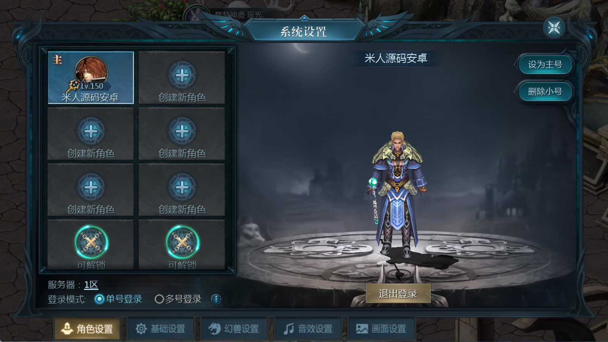Image resolution: width=608 pixels, height=342 pixels.
Task: Switch to the 基础设置 tab
Action: coord(160,328)
